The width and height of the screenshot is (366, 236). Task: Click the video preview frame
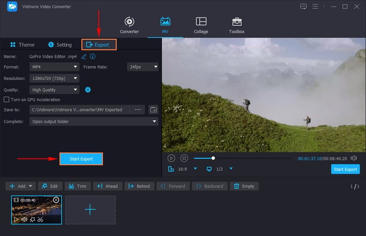tap(264, 95)
